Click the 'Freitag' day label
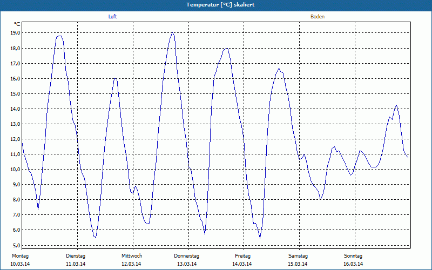 [x=242, y=256]
